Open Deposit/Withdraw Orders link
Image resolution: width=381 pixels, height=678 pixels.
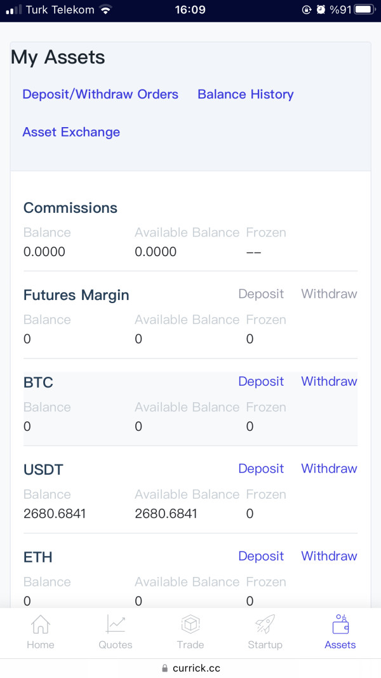(x=100, y=94)
